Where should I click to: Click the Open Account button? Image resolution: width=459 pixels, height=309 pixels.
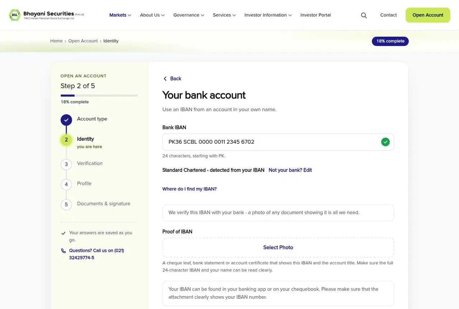point(428,15)
